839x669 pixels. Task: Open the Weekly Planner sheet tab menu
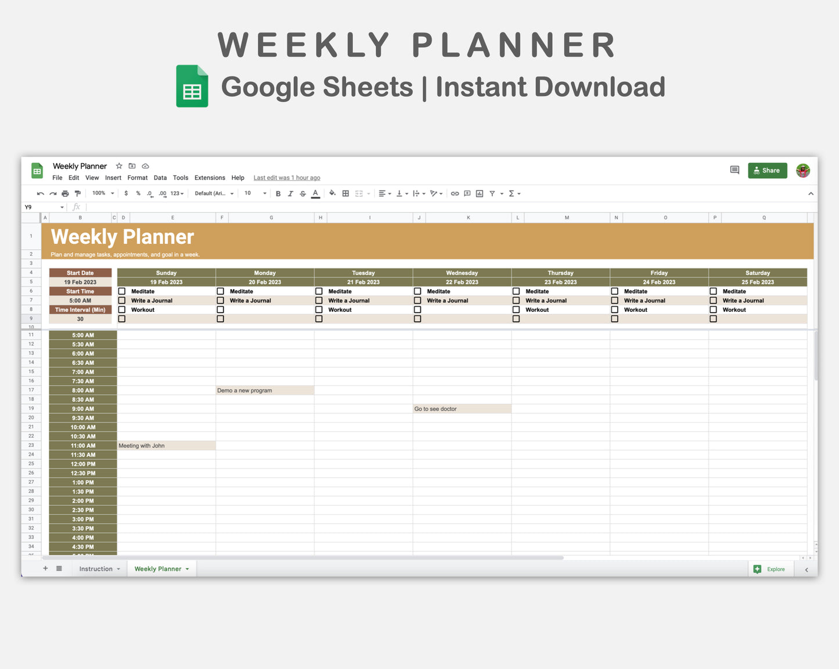[186, 569]
